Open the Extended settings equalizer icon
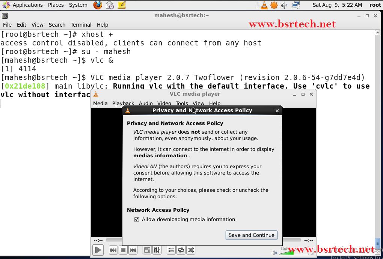The width and height of the screenshot is (383, 259). pyautogui.click(x=157, y=250)
